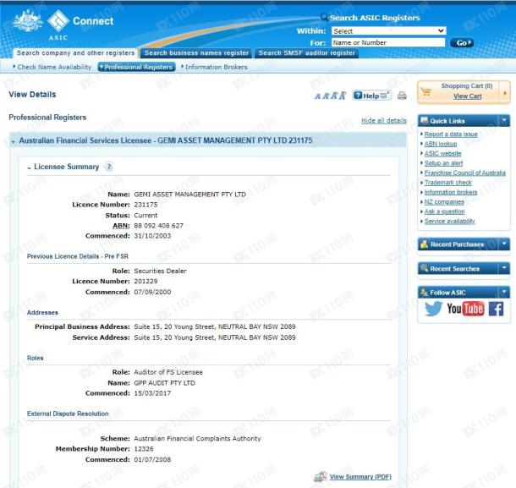
Task: Collapse the Licensee Summary section
Action: (29, 168)
